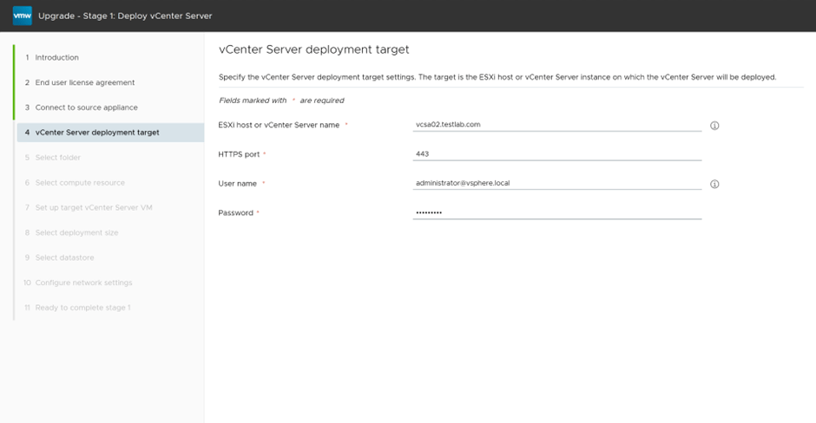The width and height of the screenshot is (816, 423).
Task: Click info icon beside User name field
Action: (x=714, y=184)
